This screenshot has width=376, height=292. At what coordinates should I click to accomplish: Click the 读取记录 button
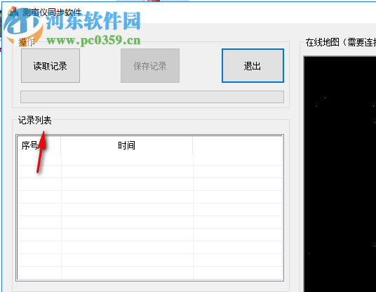click(x=51, y=66)
